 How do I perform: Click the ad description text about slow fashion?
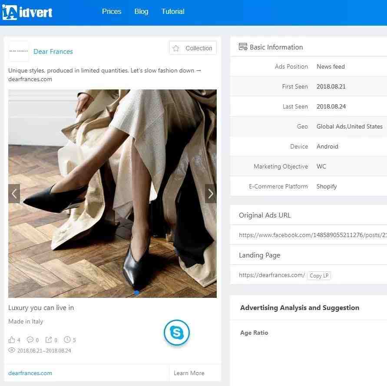pyautogui.click(x=105, y=75)
